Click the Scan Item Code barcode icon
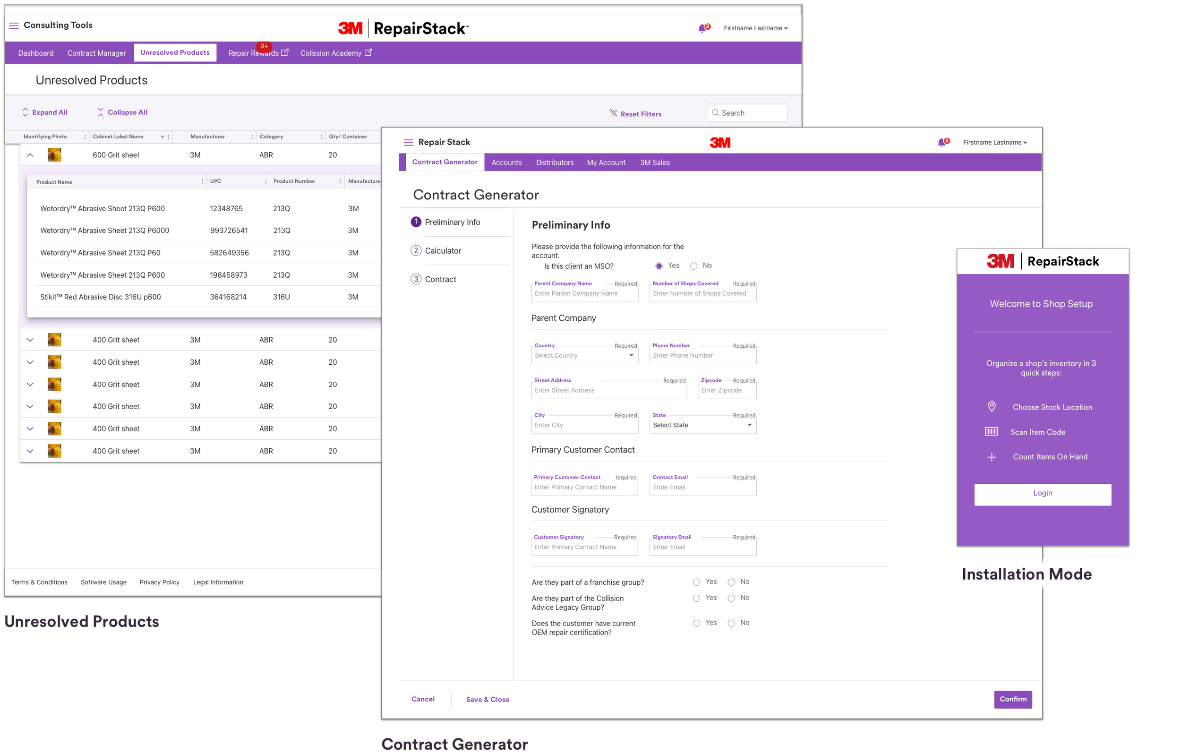This screenshot has height=754, width=1181. 991,431
